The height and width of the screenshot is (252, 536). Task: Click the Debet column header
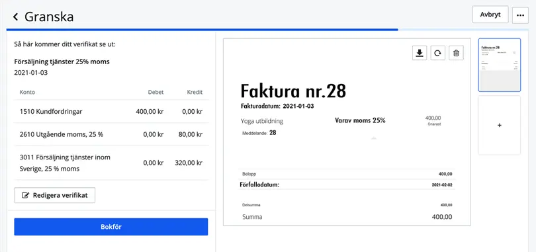[156, 92]
